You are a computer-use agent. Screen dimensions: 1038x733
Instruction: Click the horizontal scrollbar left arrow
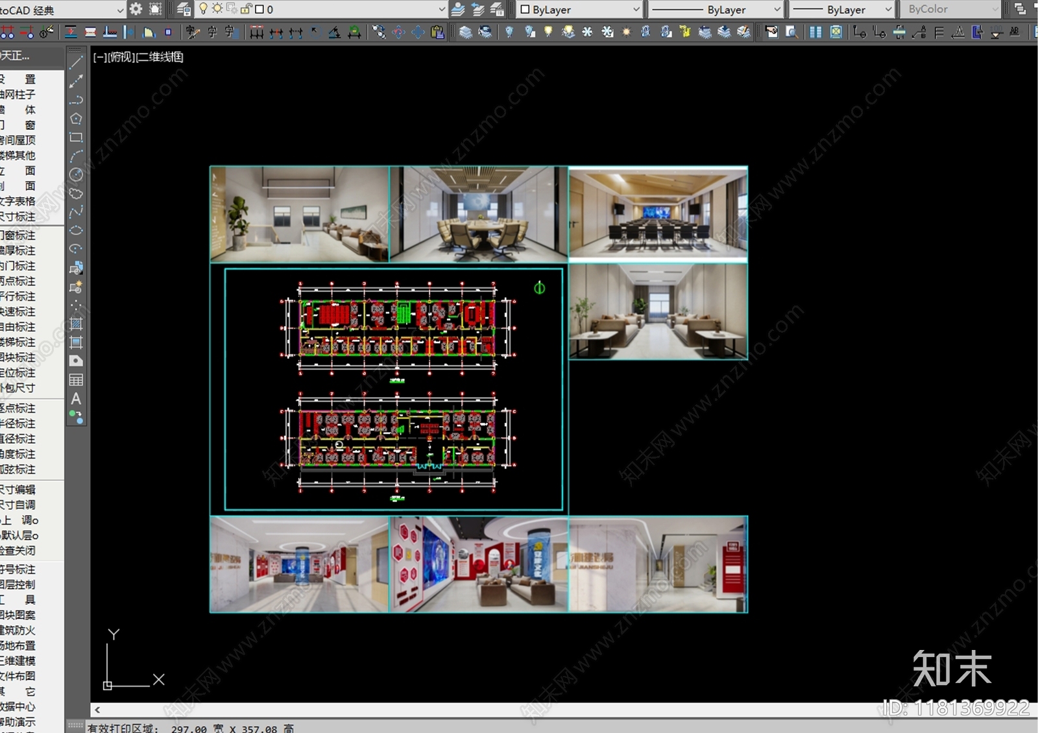pyautogui.click(x=97, y=710)
